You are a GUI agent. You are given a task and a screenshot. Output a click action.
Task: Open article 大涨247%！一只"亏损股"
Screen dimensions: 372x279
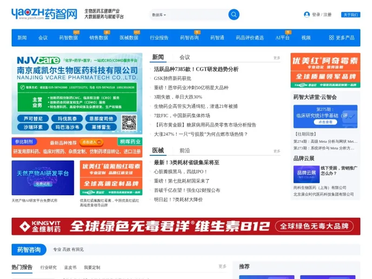201,134
